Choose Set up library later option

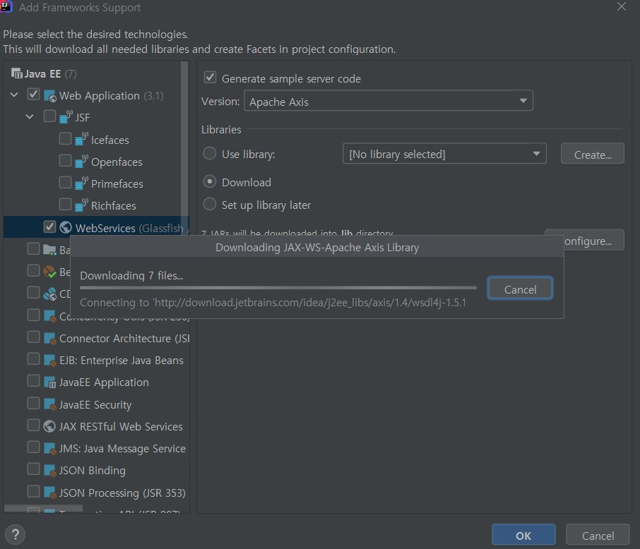[x=210, y=204]
